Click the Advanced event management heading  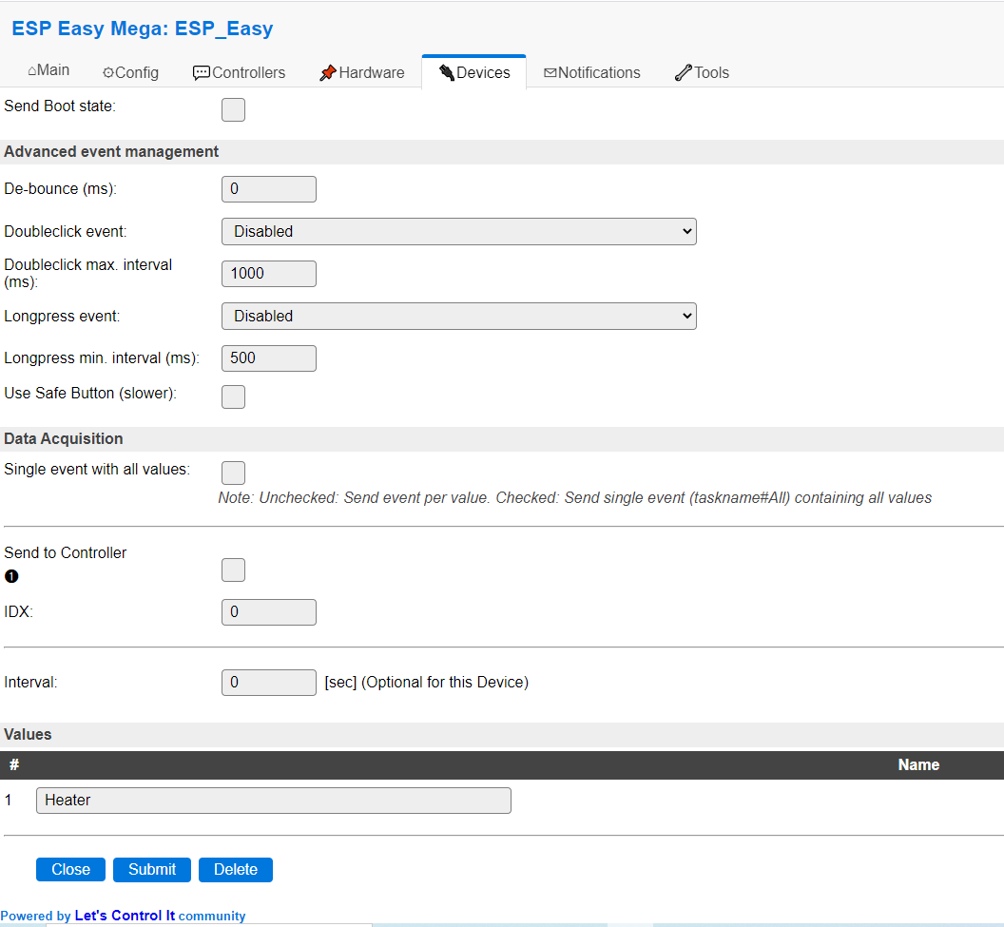111,152
